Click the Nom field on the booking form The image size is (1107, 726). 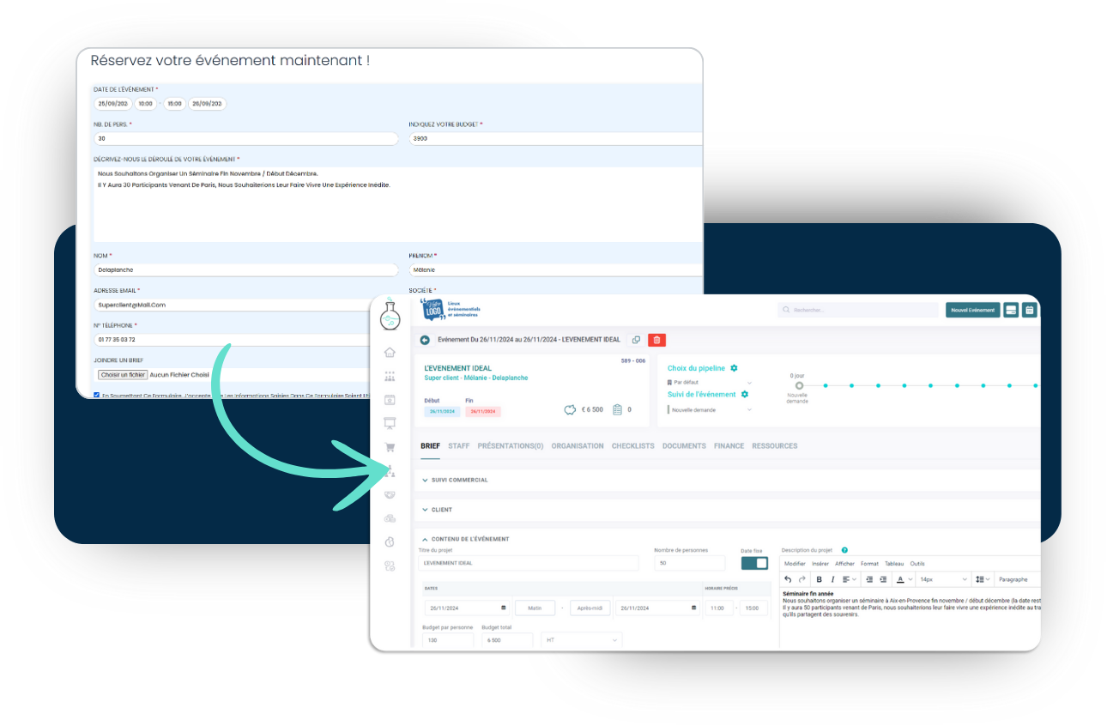pyautogui.click(x=246, y=269)
